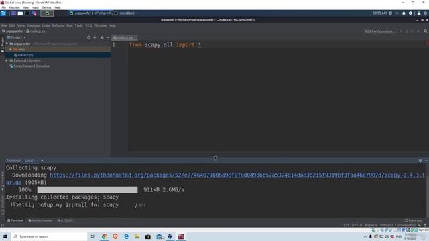The width and height of the screenshot is (429, 241).
Task: Click the Windows taskbar search box
Action: (49, 236)
